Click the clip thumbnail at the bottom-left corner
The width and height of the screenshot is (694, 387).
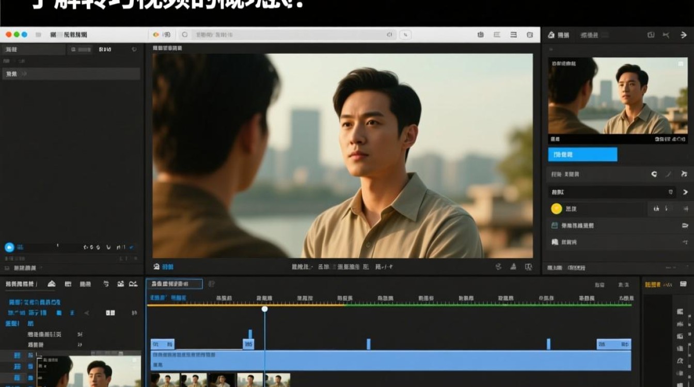click(x=89, y=372)
